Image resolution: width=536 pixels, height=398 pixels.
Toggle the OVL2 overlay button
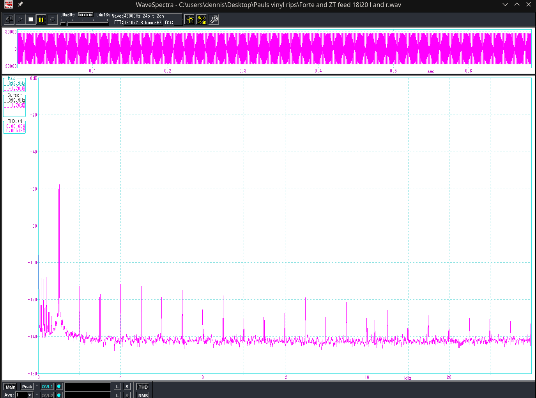click(x=47, y=395)
